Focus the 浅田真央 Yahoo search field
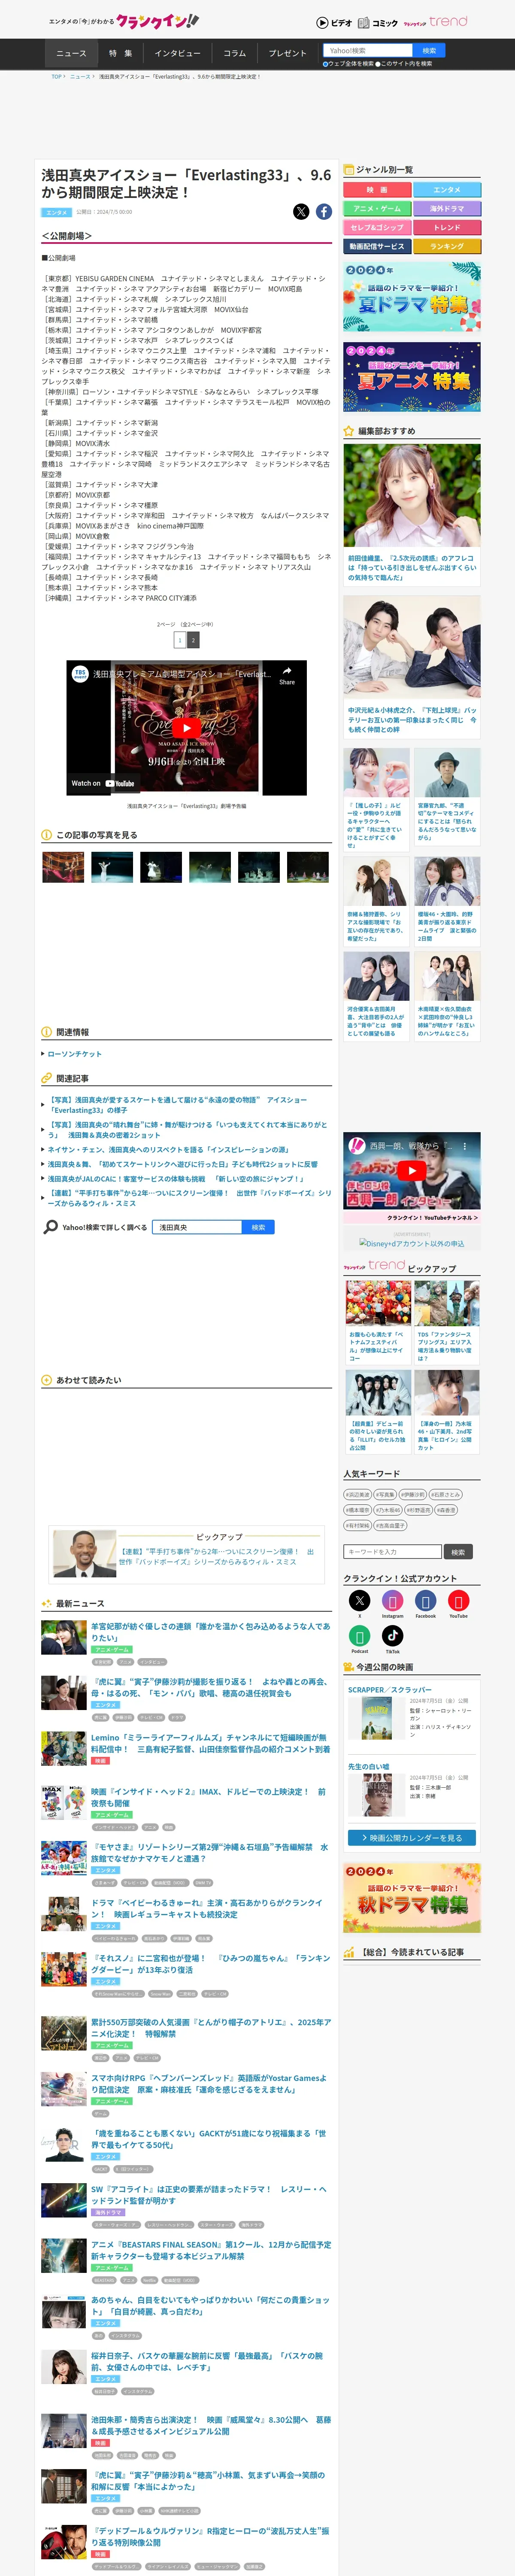Image resolution: width=515 pixels, height=2576 pixels. tap(198, 1227)
